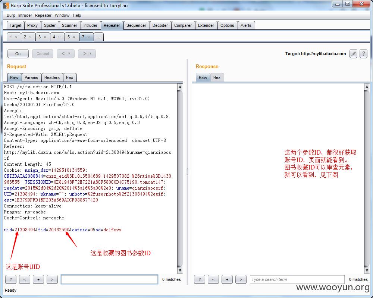Click request search help question-mark button

pyautogui.click(x=11, y=279)
